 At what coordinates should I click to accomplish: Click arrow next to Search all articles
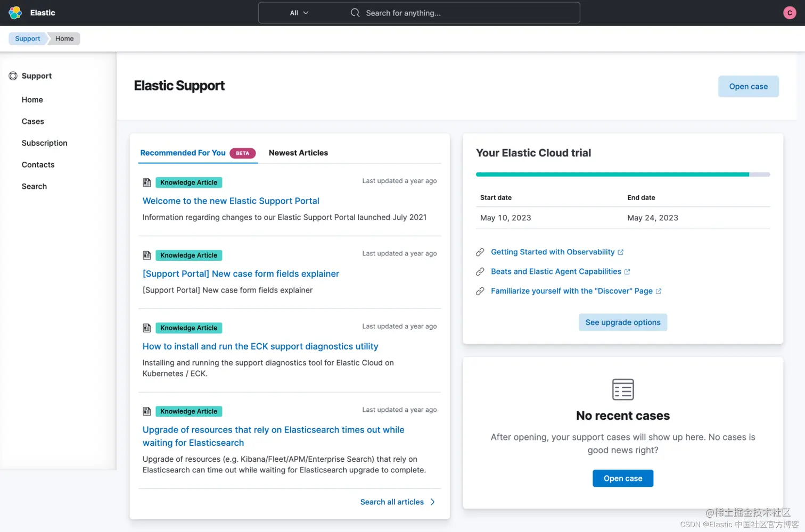click(x=432, y=502)
